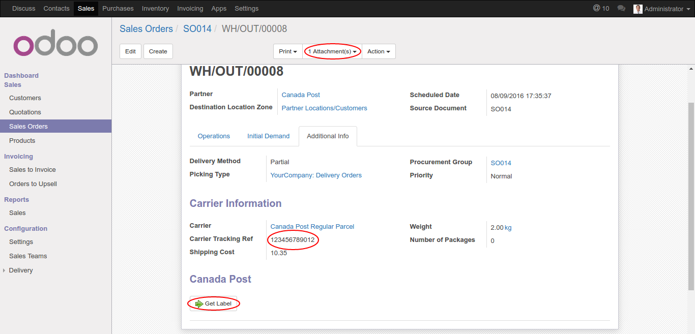Click scheduled date 08/09/2016 17:35:37
Screen dimensions: 695x334
(521, 96)
